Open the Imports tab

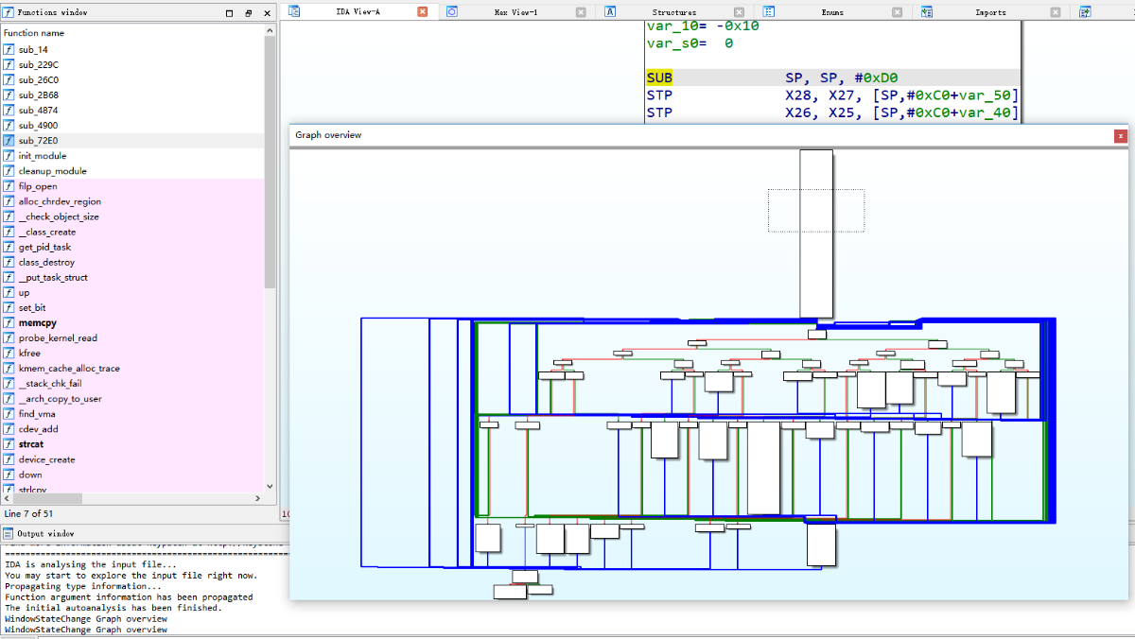pos(991,12)
